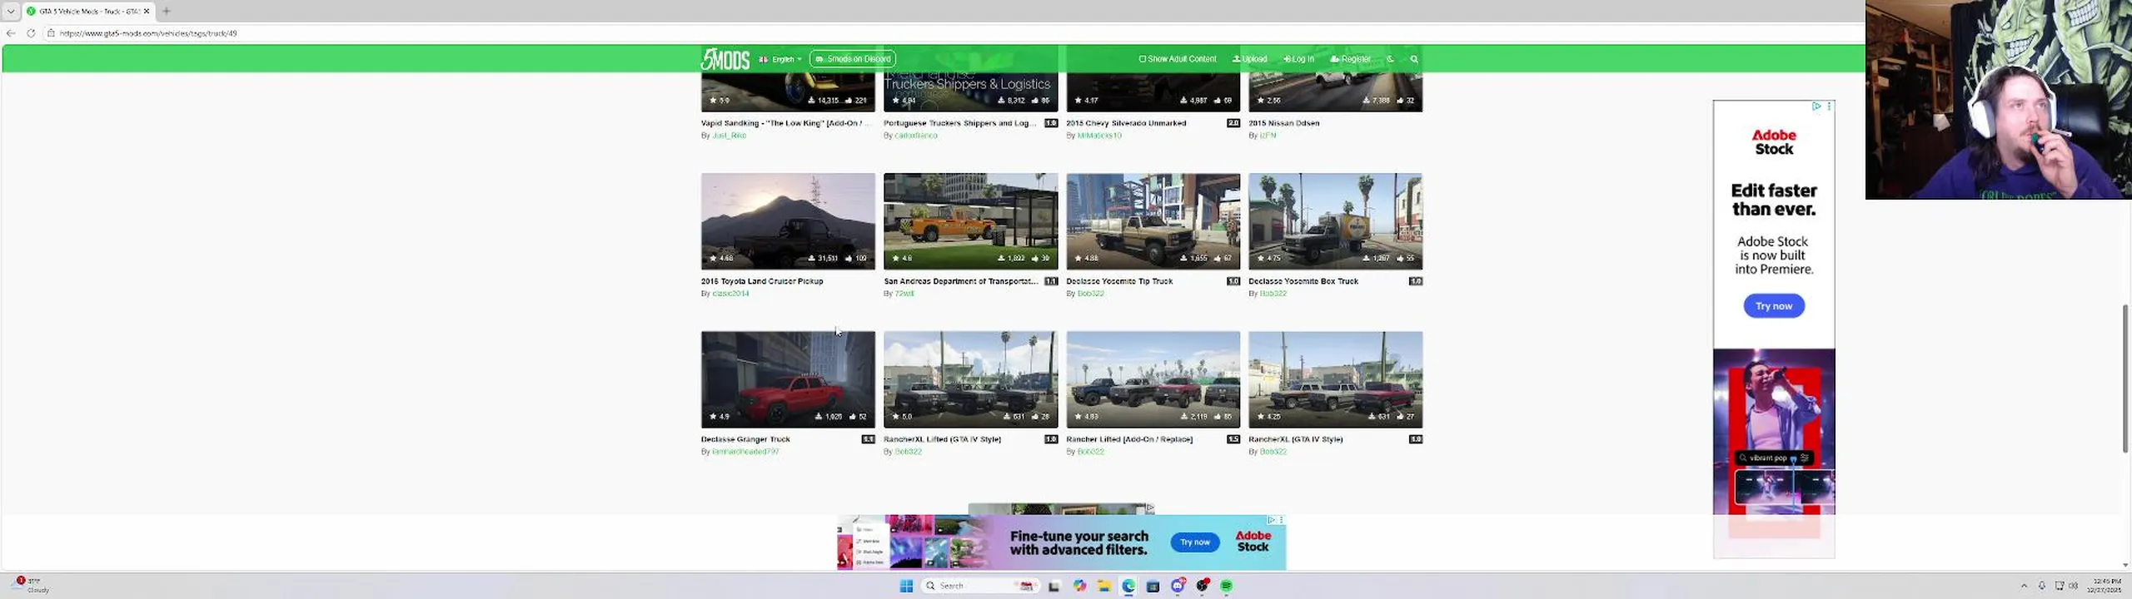This screenshot has height=599, width=2132.
Task: Reload page with refresh icon
Action: click(x=31, y=33)
